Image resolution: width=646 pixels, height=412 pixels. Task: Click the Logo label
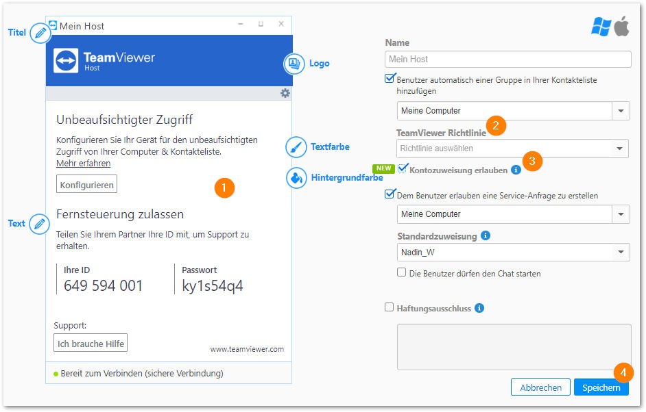[320, 64]
